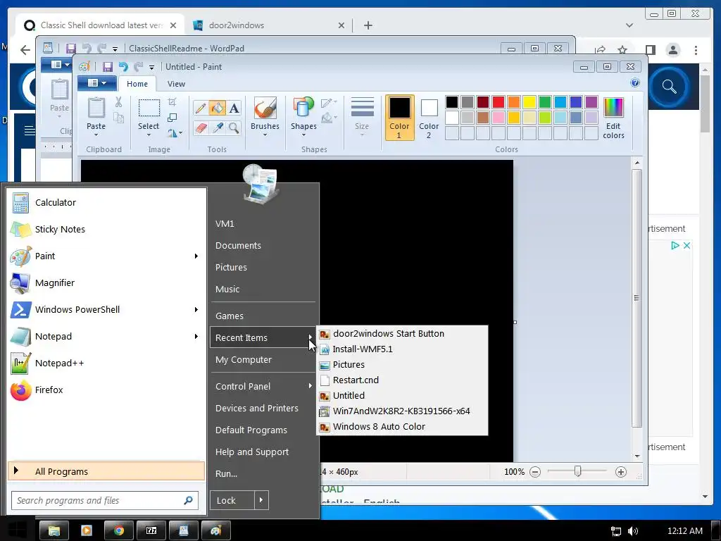Click Paint zoom slider handle

pyautogui.click(x=577, y=471)
